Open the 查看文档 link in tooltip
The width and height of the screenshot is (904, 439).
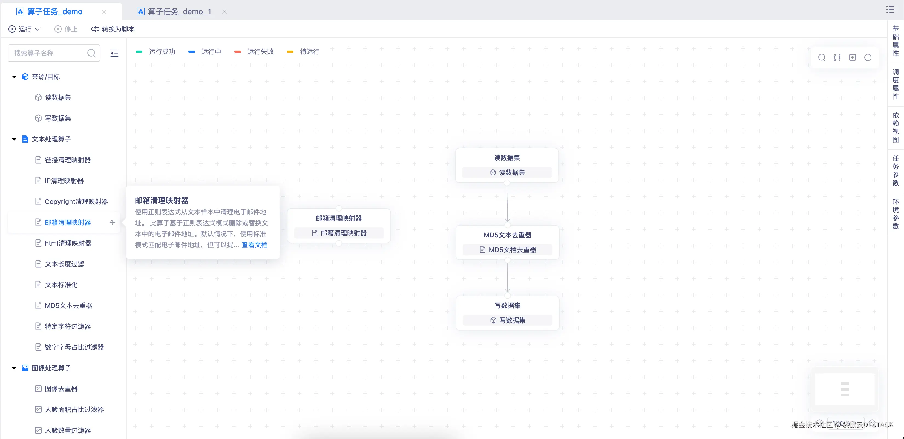(254, 245)
